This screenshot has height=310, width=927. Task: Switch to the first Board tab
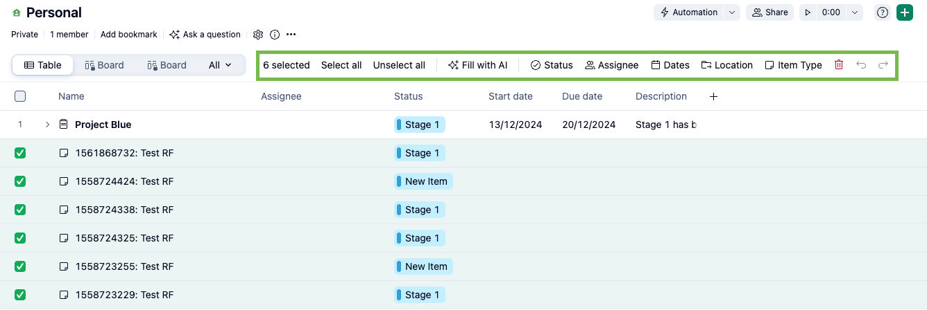(104, 65)
